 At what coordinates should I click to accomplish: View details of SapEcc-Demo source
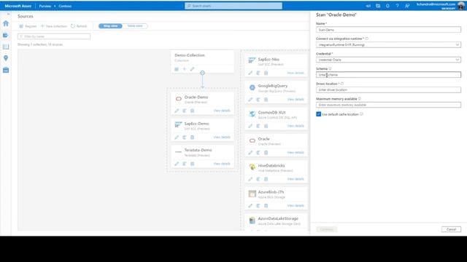click(x=222, y=138)
